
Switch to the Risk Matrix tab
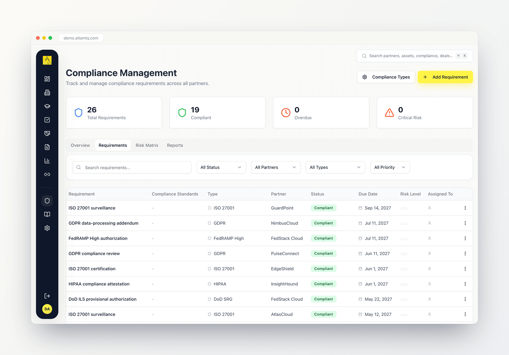point(147,145)
